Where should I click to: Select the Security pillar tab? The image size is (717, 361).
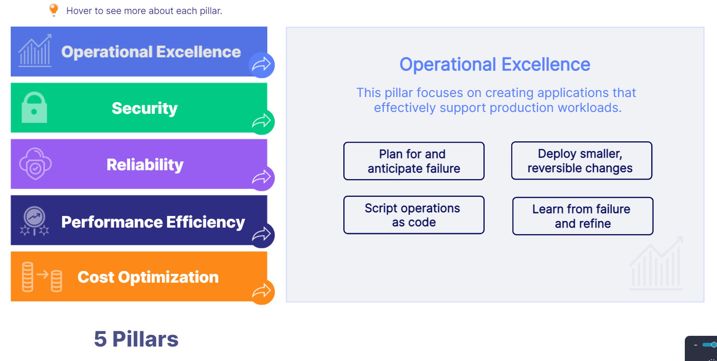[x=145, y=108]
